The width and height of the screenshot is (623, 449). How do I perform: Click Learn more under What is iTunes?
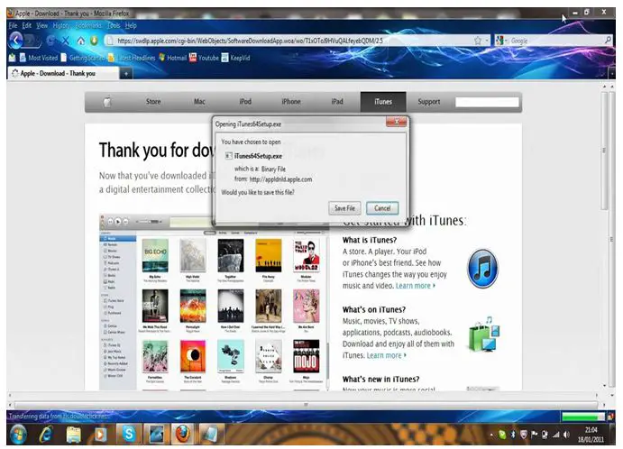pos(416,286)
